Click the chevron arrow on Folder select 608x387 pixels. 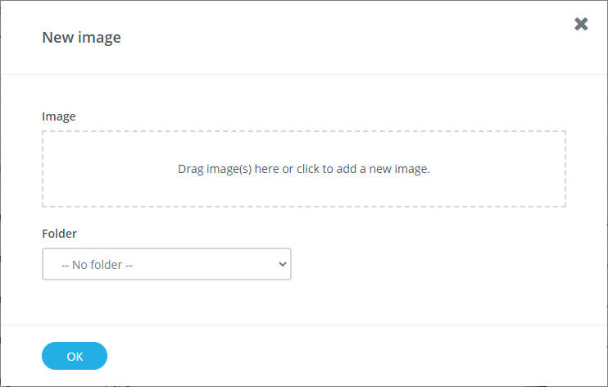(282, 264)
